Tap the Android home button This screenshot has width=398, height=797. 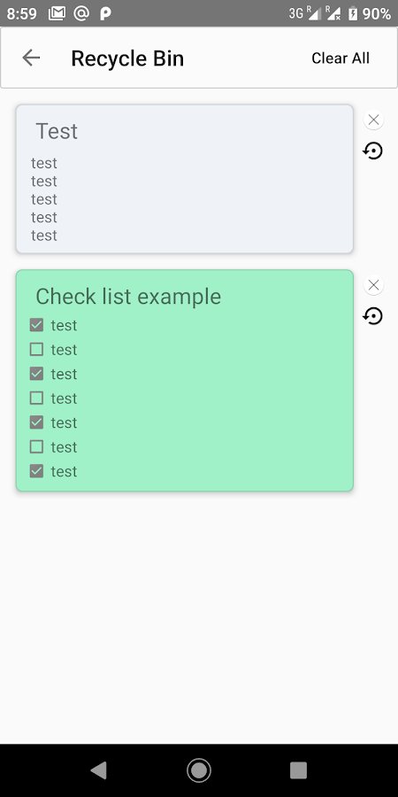pos(199,770)
